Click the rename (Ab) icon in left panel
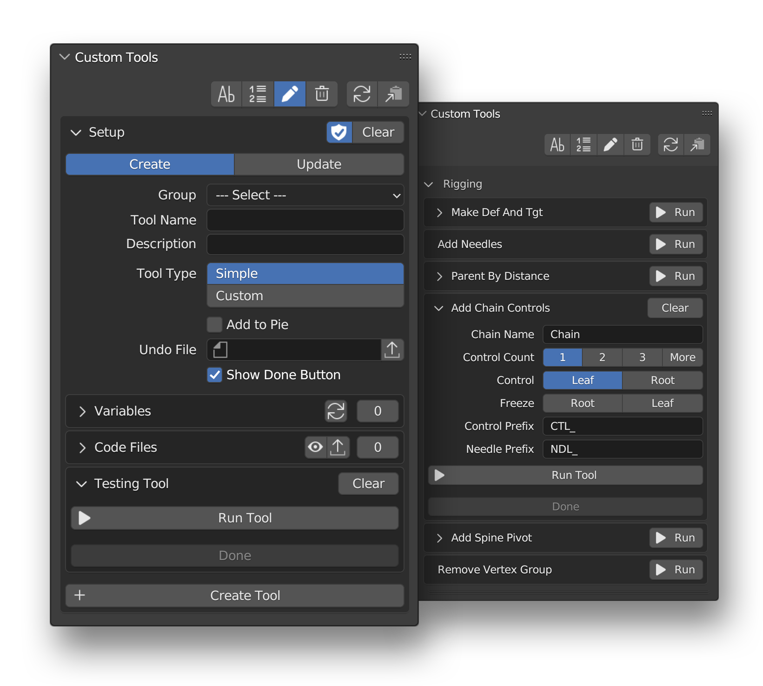This screenshot has width=763, height=686. [226, 94]
